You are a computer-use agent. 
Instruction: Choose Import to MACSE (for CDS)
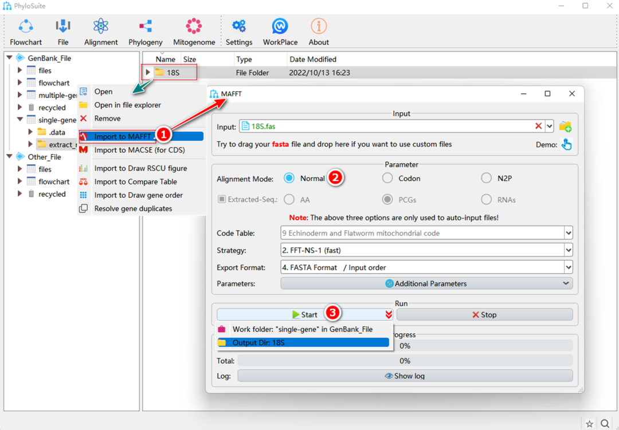tap(139, 150)
